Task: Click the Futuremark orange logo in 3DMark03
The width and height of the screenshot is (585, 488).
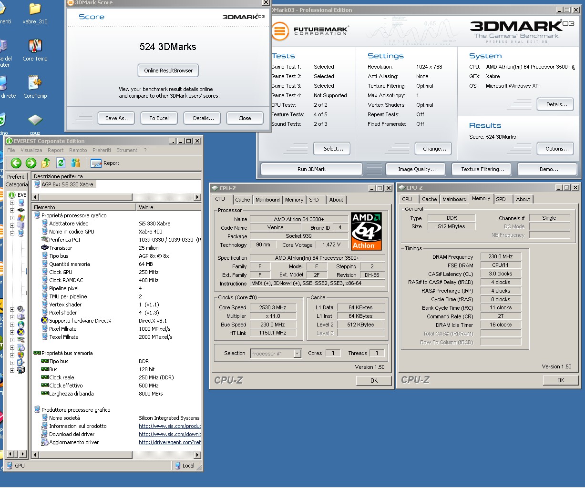Action: pos(280,32)
